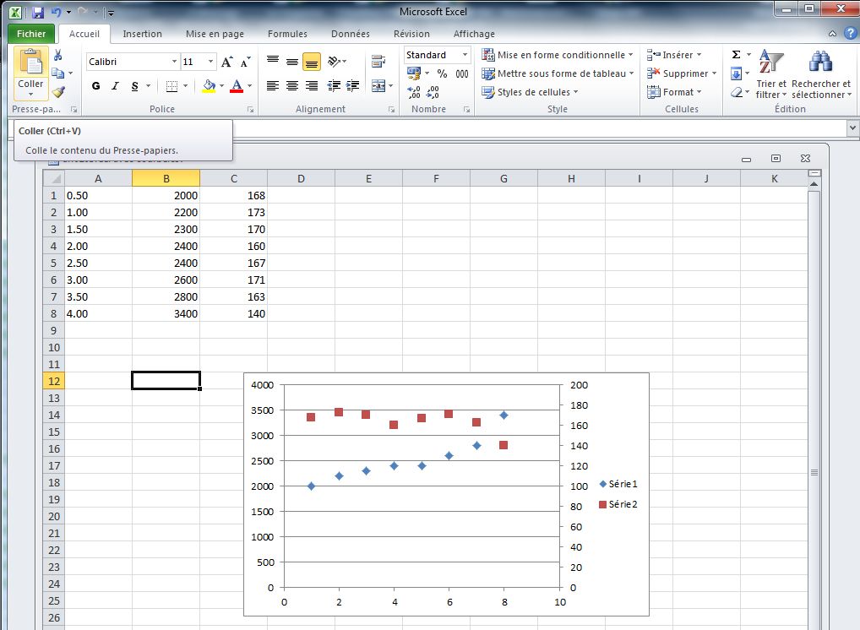The image size is (860, 630).
Task: Open Trier et filtrer sort tool
Action: [770, 74]
